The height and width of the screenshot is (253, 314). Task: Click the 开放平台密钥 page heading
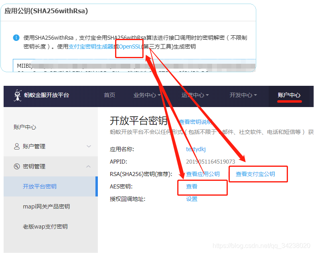click(138, 121)
